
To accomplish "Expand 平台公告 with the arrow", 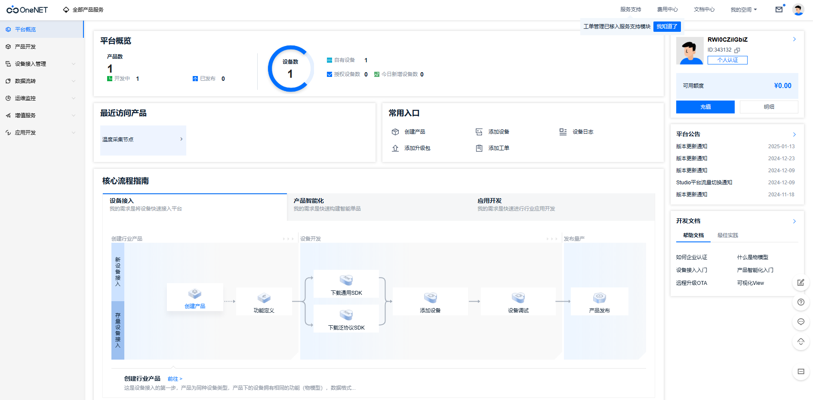I will [794, 134].
